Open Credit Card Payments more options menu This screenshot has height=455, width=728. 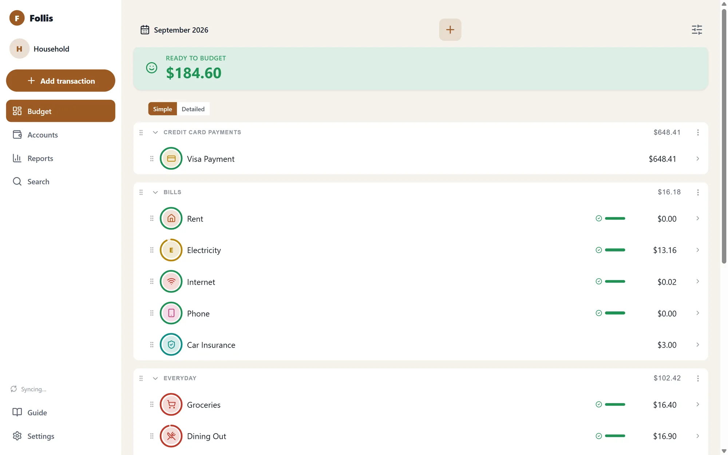coord(698,132)
